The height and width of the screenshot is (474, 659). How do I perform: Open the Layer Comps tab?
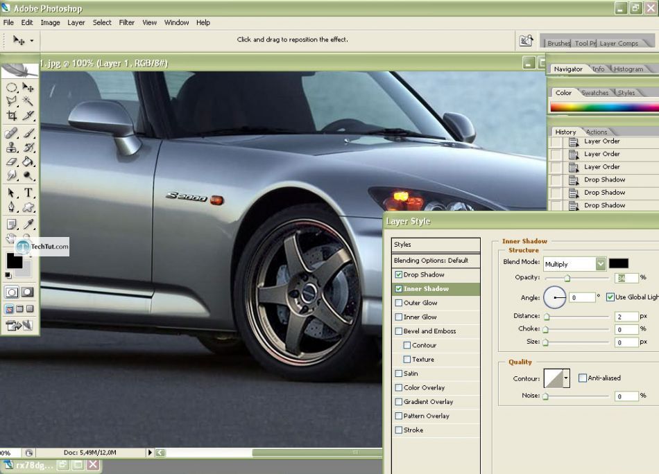[619, 43]
